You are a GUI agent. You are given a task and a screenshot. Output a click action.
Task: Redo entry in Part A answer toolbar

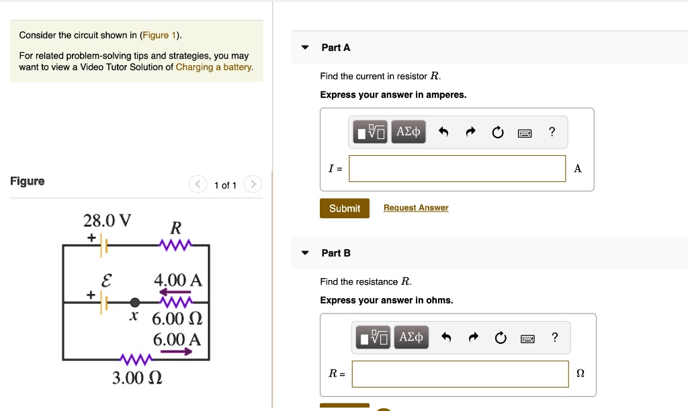470,132
